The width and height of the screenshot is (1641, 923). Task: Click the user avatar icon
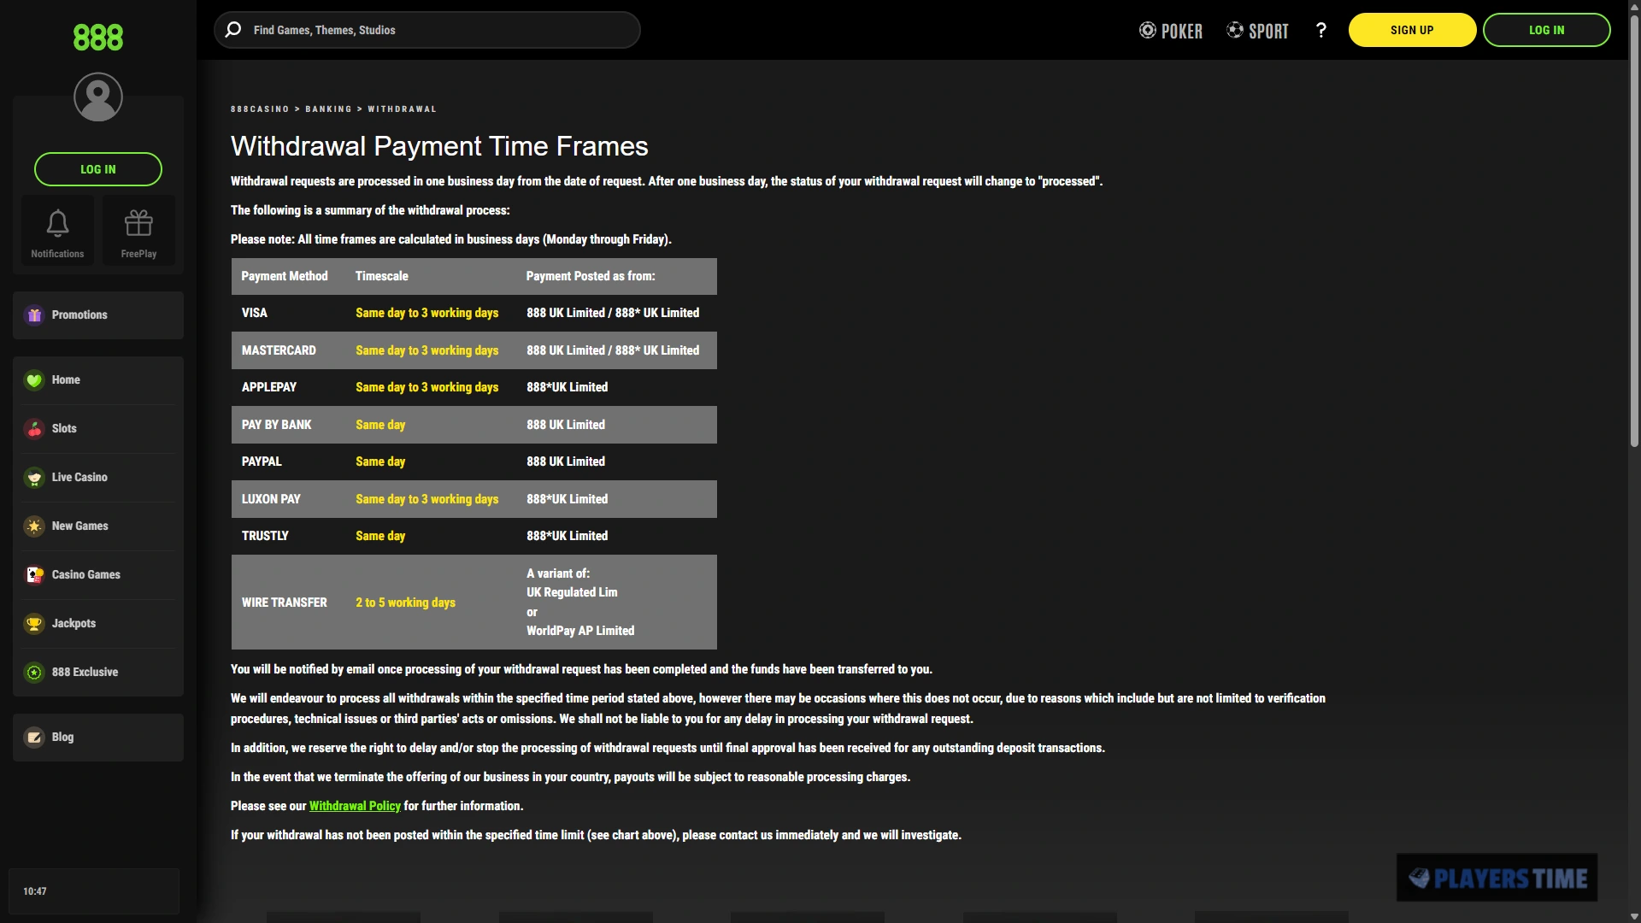point(97,97)
